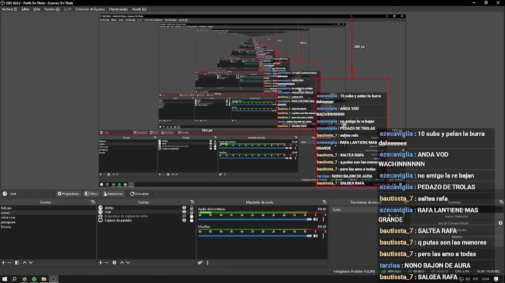The image size is (505, 283).
Task: Open the Herramientas menu
Action: [118, 9]
